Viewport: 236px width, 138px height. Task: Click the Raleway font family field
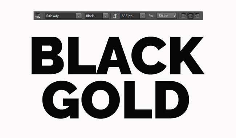tap(60, 16)
